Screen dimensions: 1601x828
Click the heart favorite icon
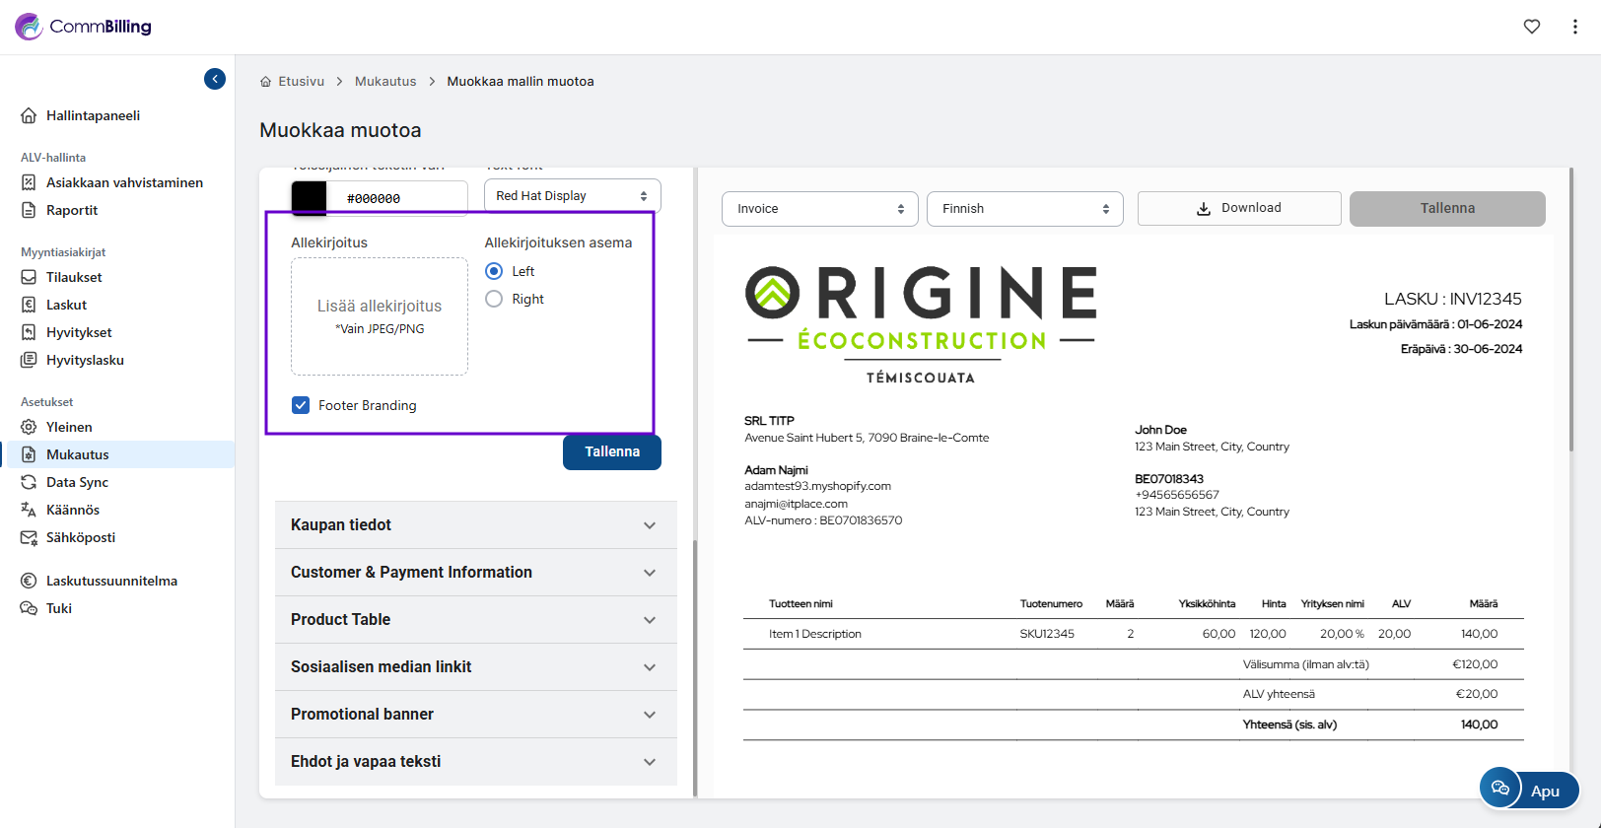[1531, 27]
